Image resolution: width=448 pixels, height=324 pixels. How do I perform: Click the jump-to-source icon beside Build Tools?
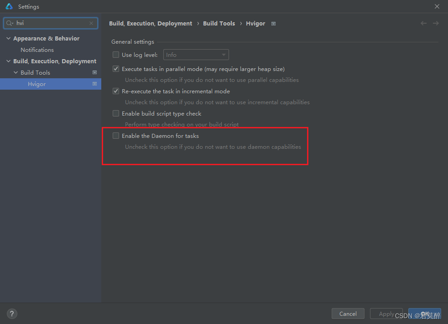[x=94, y=72]
